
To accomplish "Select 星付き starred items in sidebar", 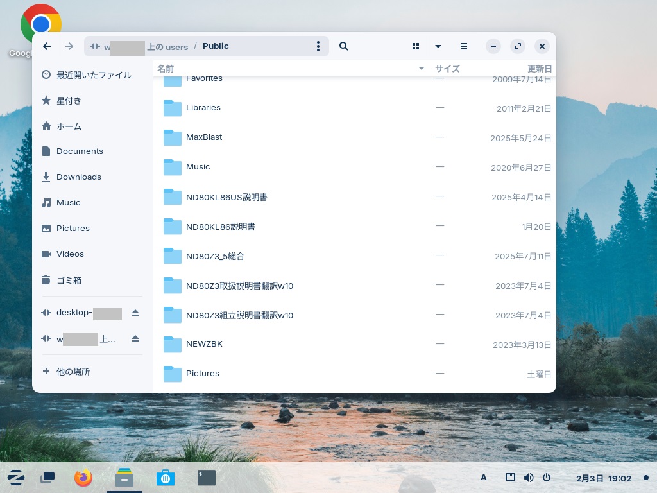I will pos(69,101).
